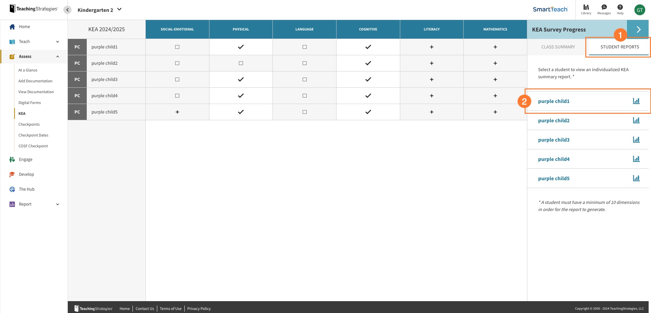The height and width of the screenshot is (313, 651).
Task: Open the purple child5 student report link
Action: tap(554, 178)
